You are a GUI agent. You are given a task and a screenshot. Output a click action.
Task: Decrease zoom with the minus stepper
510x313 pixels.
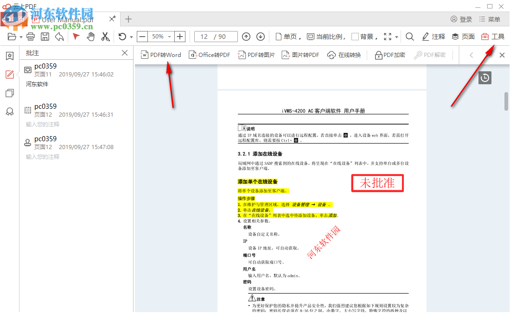coord(142,36)
